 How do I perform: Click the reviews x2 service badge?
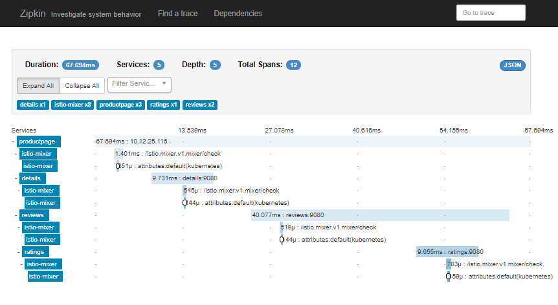tap(200, 105)
